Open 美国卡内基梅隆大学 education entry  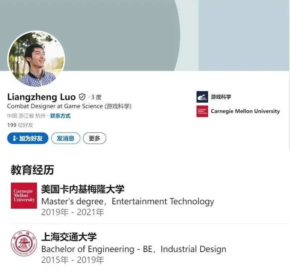pos(83,189)
